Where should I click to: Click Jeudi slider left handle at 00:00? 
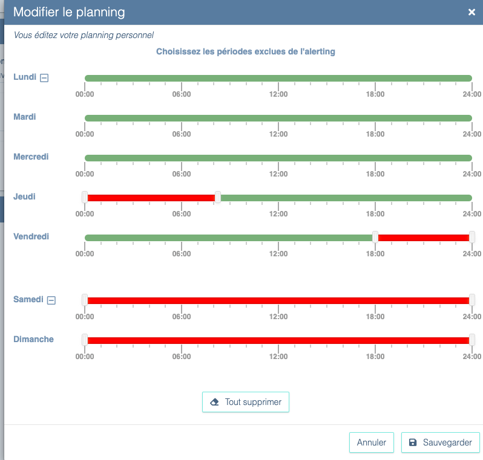(85, 197)
